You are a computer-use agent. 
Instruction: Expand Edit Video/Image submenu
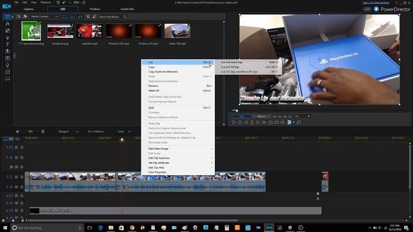pos(178,149)
